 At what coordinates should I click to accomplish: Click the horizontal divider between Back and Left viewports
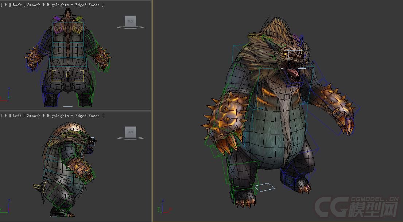coord(75,110)
